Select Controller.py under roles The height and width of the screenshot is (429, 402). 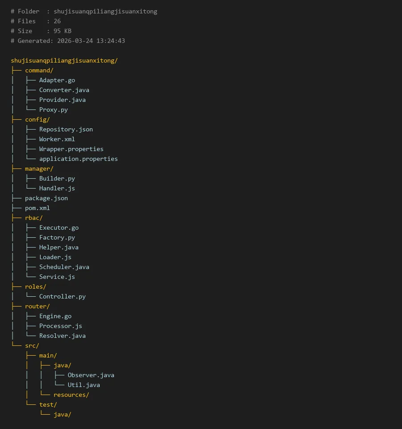pyautogui.click(x=62, y=296)
